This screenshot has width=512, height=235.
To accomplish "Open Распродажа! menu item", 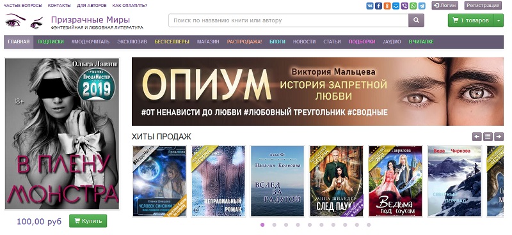I will click(x=244, y=42).
